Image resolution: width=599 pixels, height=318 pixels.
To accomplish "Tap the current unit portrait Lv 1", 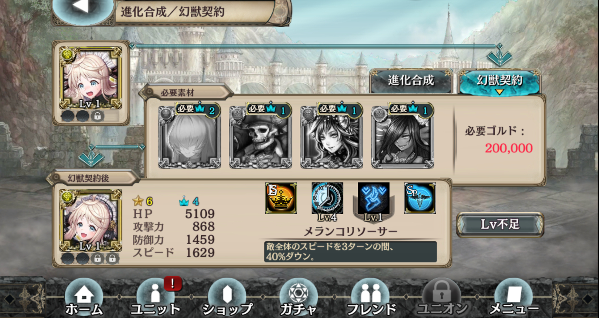I will (90, 77).
